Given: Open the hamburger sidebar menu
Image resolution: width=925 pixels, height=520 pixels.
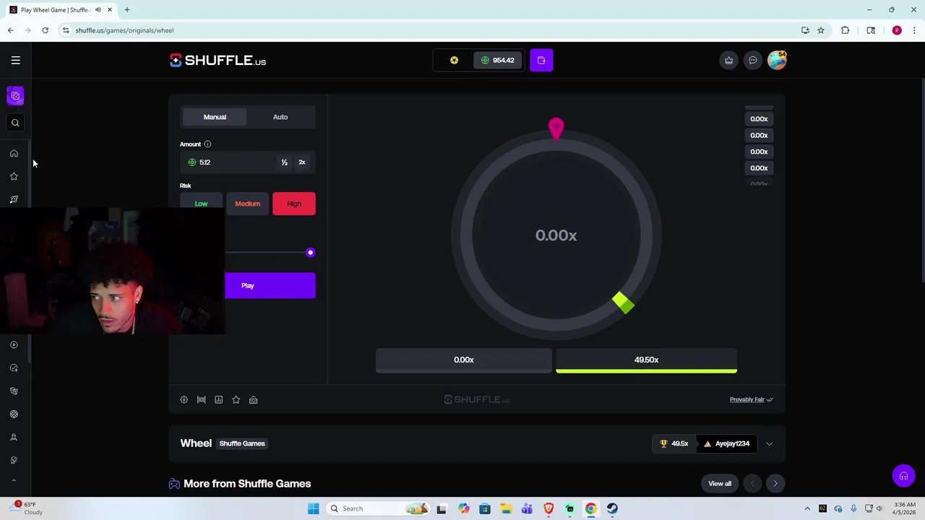Looking at the screenshot, I should pos(15,60).
